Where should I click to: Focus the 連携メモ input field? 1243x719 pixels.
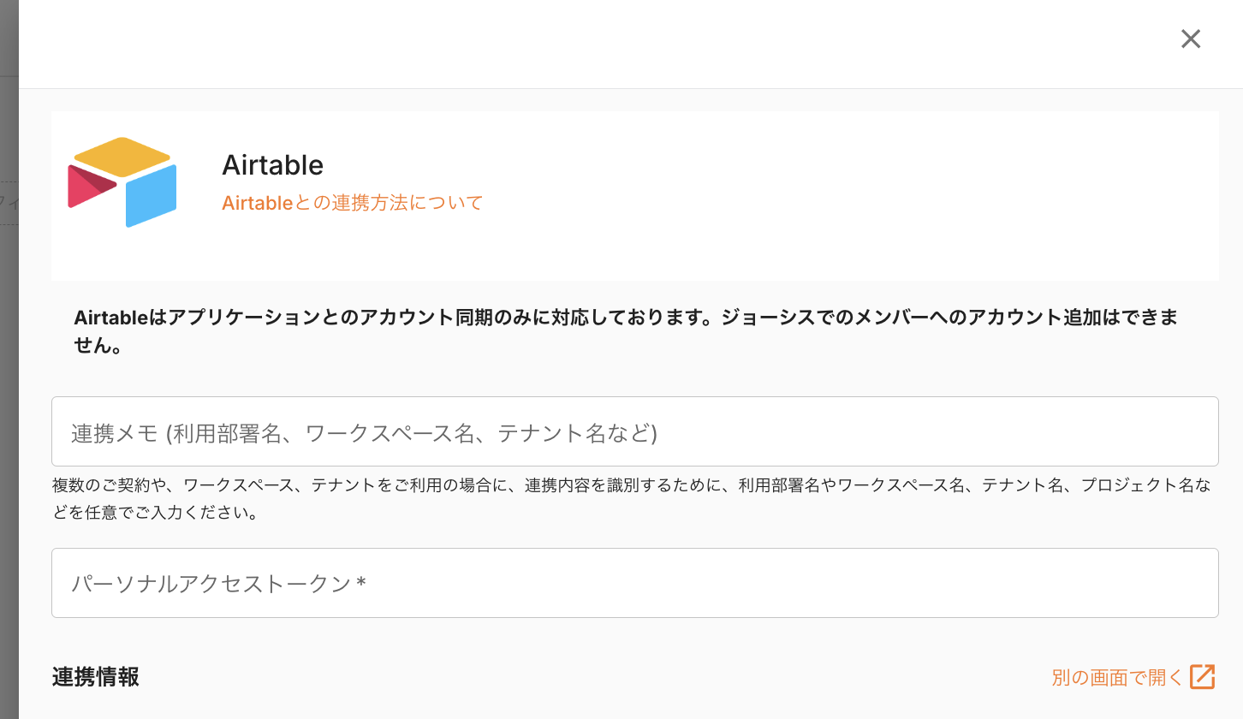pyautogui.click(x=634, y=431)
